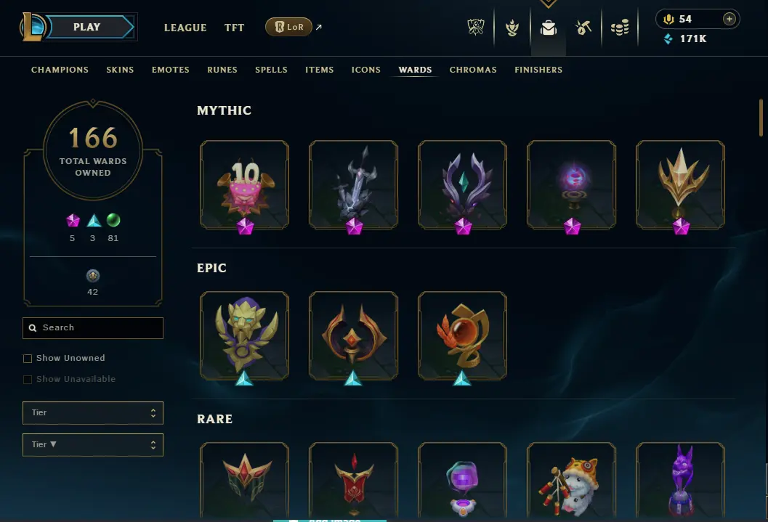Enable the Show Unowned checkbox
The height and width of the screenshot is (522, 768).
[x=28, y=358]
